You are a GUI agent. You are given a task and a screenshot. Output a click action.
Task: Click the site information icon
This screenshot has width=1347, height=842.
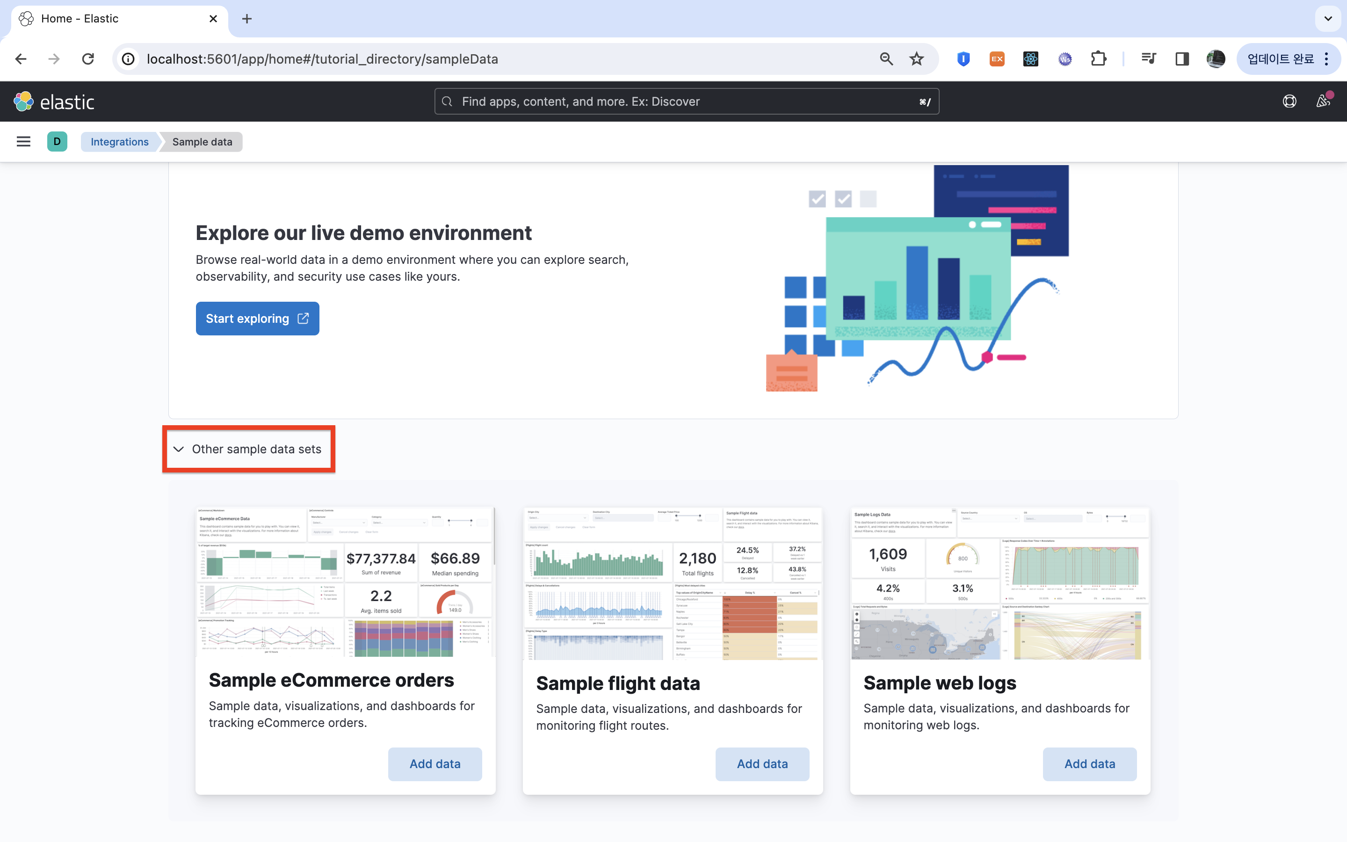coord(129,59)
